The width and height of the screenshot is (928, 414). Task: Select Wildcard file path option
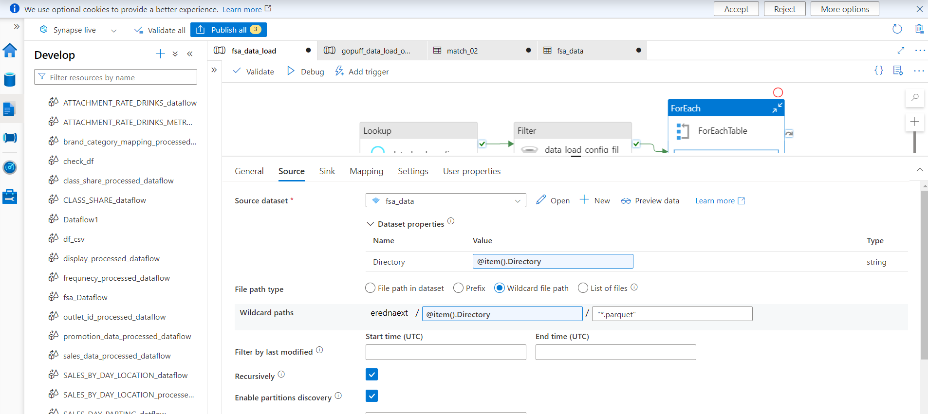[499, 288]
